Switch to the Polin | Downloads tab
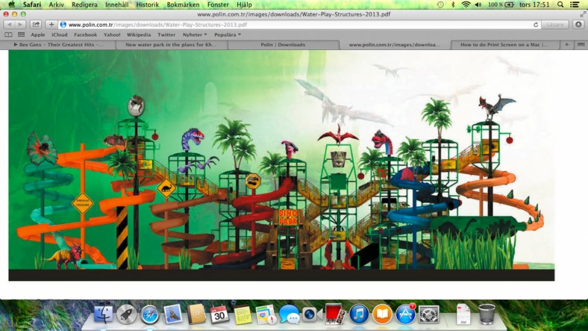Image resolution: width=588 pixels, height=331 pixels. [283, 45]
